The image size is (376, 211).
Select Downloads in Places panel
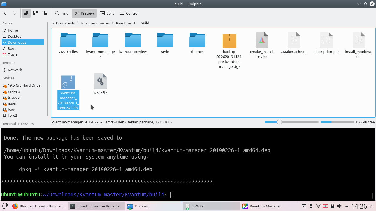click(23, 42)
